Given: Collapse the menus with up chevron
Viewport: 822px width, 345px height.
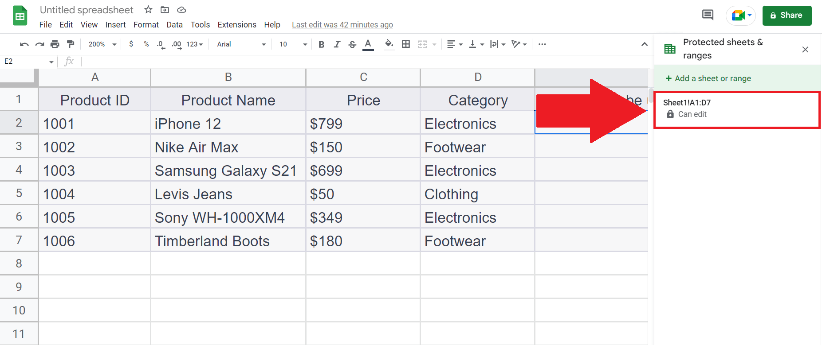Looking at the screenshot, I should click(645, 44).
